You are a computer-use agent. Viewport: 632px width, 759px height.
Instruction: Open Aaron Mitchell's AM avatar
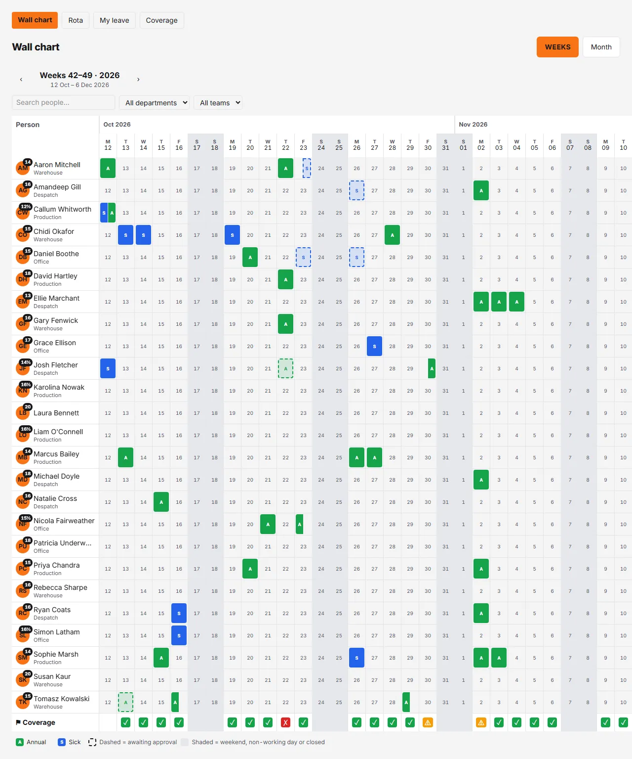23,168
